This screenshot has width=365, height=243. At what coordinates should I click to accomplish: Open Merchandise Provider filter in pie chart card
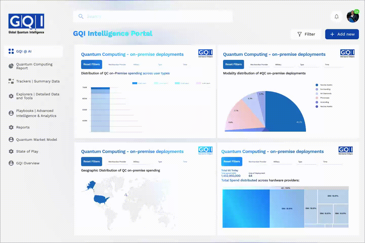259,65
